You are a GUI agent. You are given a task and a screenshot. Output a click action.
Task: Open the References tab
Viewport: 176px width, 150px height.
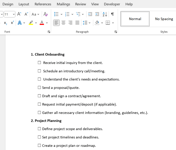pyautogui.click(x=43, y=4)
